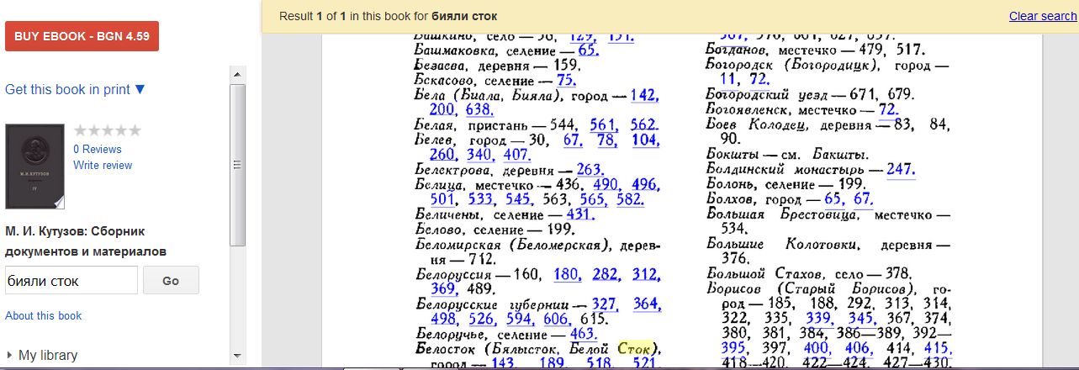This screenshot has height=370, width=1079.
Task: Open page 463 link for Белоручье
Action: (583, 334)
